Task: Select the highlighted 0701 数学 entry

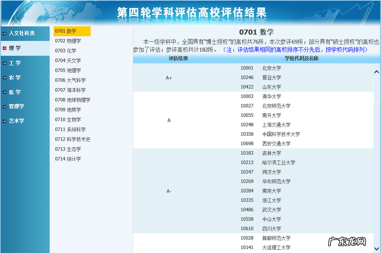Action: click(71, 31)
